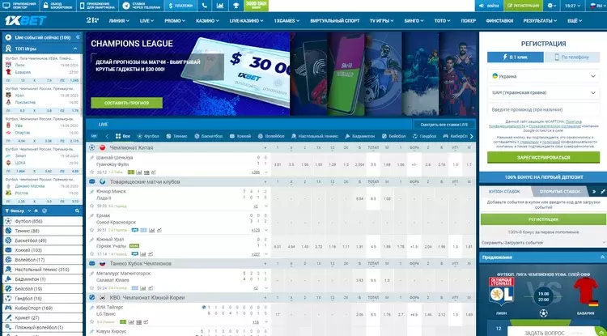Open Виртуальный спорт menu item

click(x=335, y=21)
